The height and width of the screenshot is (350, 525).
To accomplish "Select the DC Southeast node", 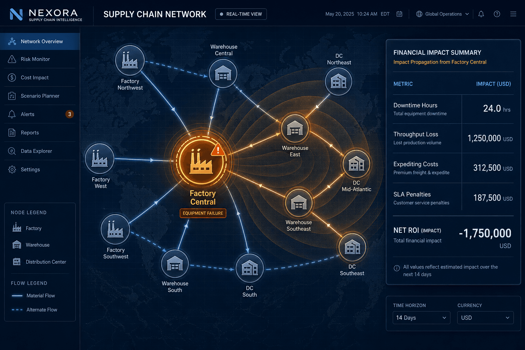I will (x=352, y=247).
